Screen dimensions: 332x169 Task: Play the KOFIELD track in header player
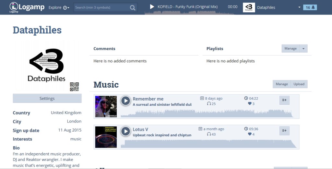[152, 7]
